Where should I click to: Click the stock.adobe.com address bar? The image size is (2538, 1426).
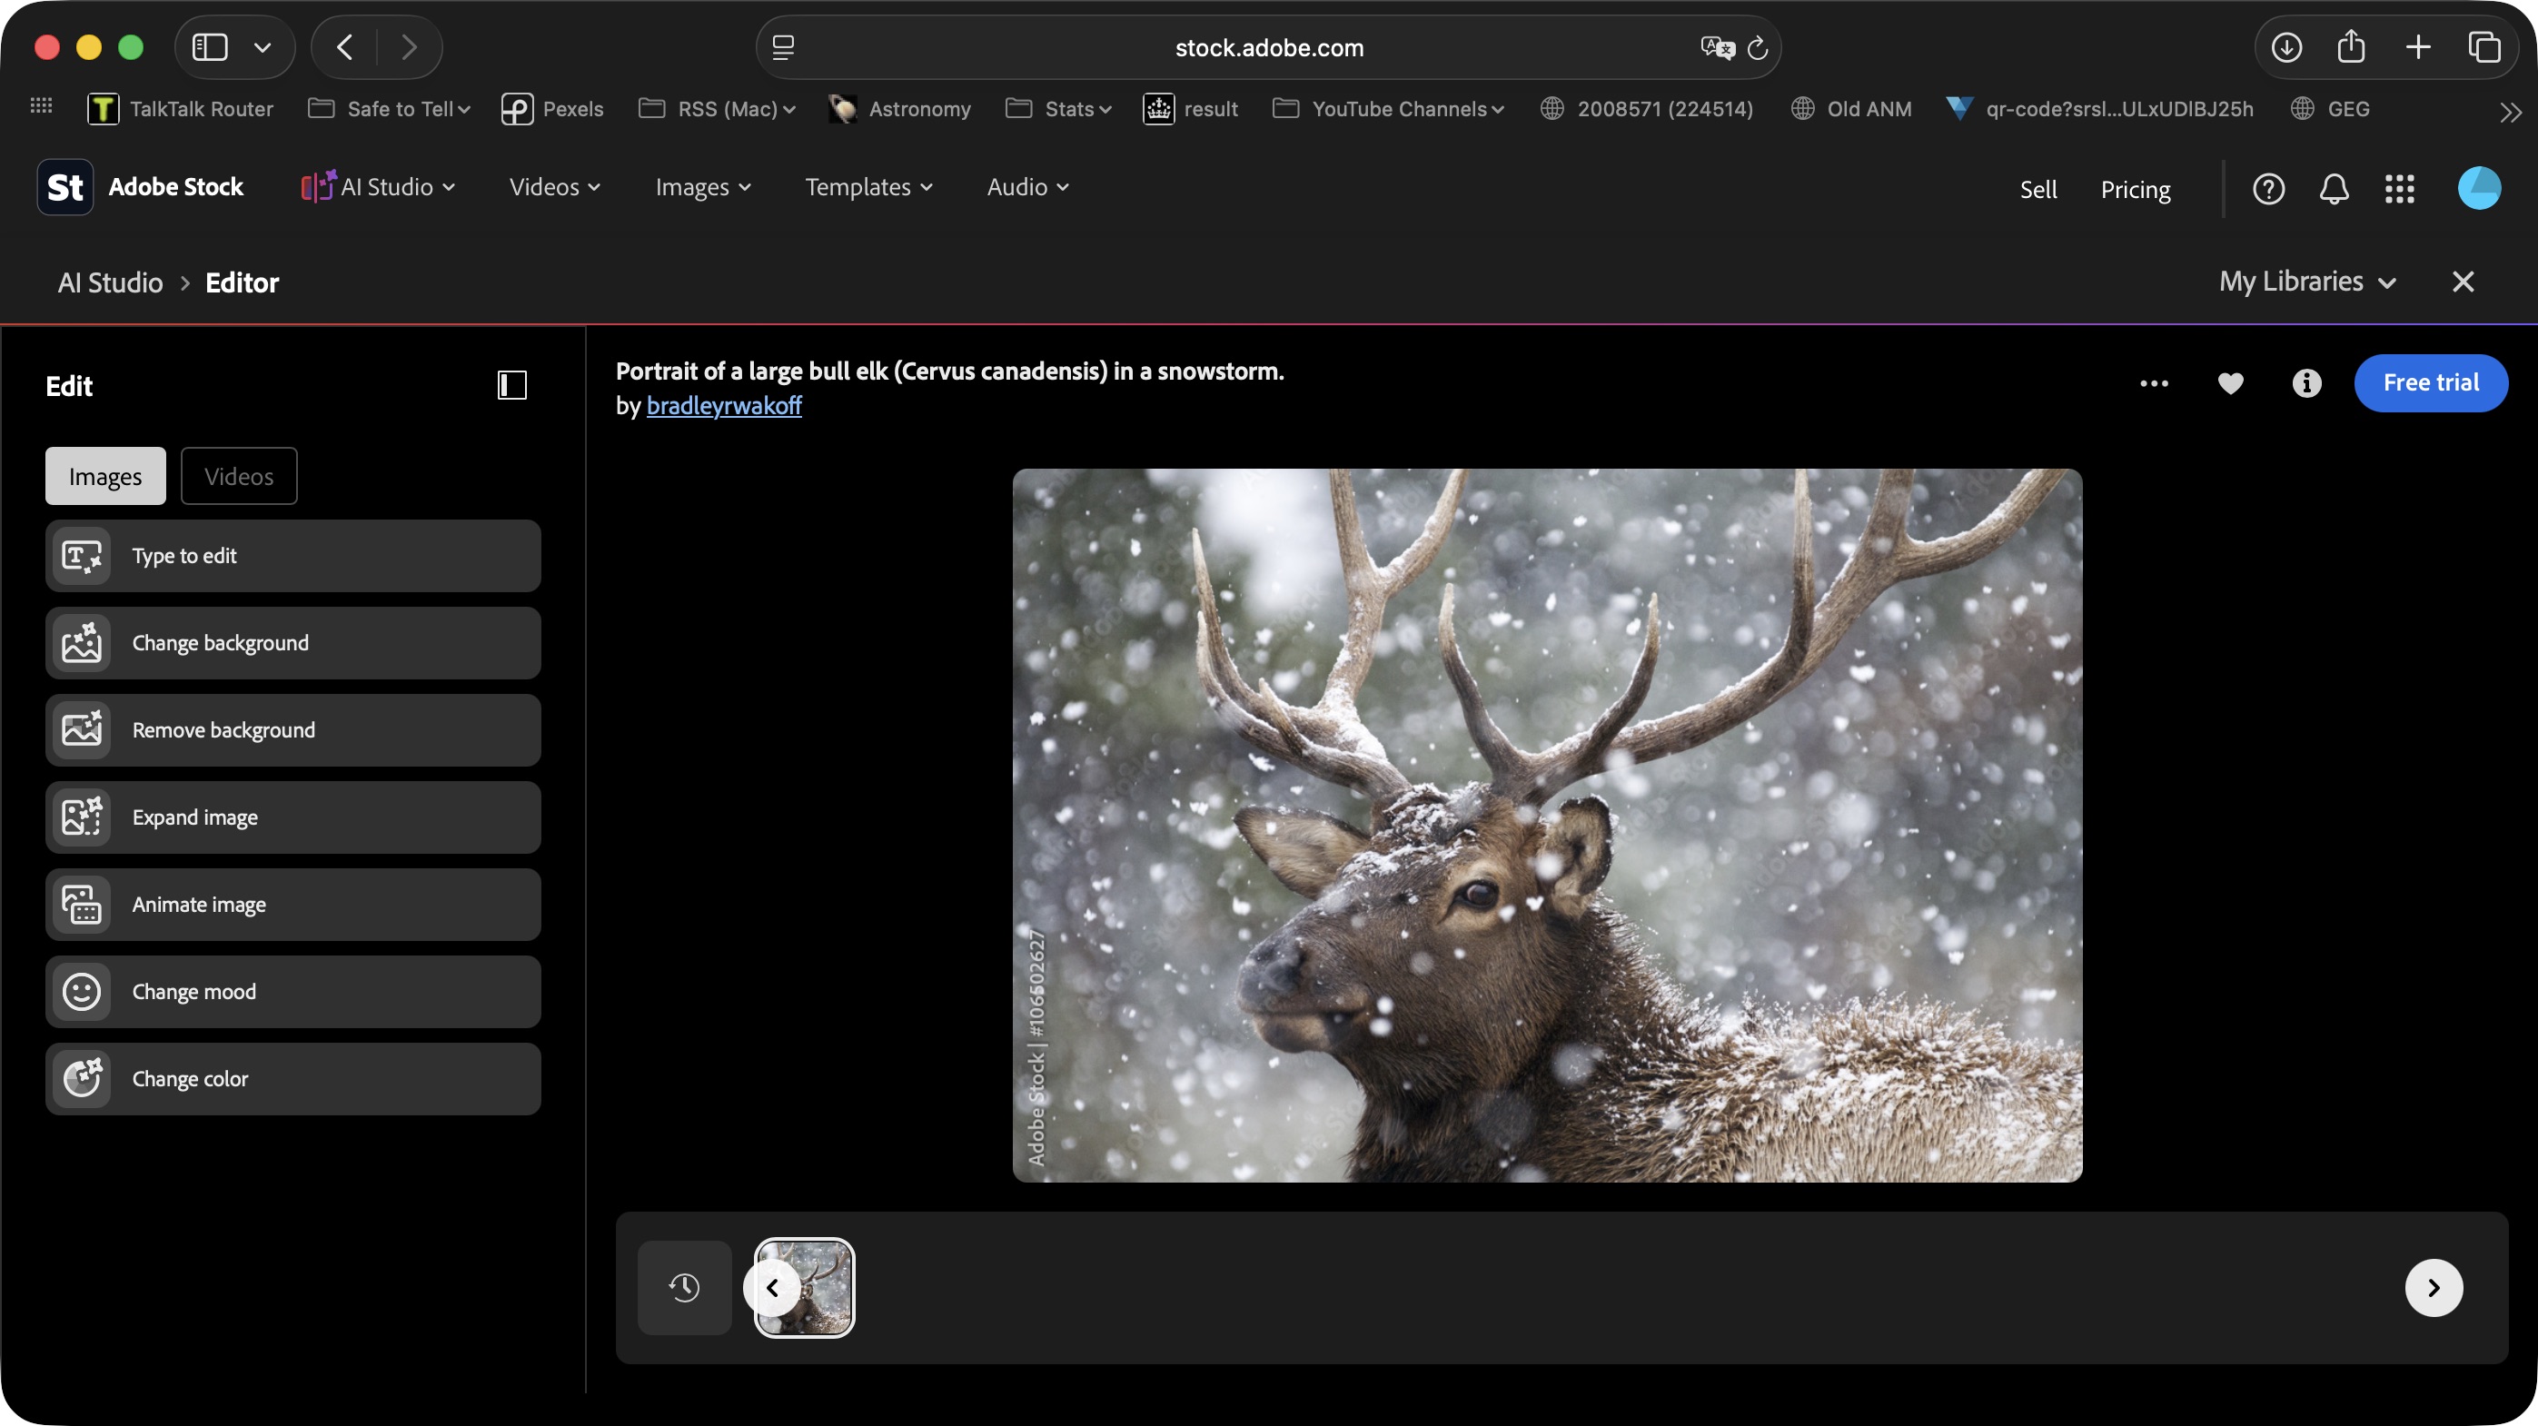click(x=1268, y=47)
